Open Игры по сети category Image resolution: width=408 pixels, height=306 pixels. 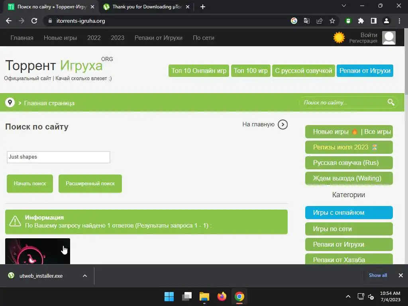click(x=349, y=229)
